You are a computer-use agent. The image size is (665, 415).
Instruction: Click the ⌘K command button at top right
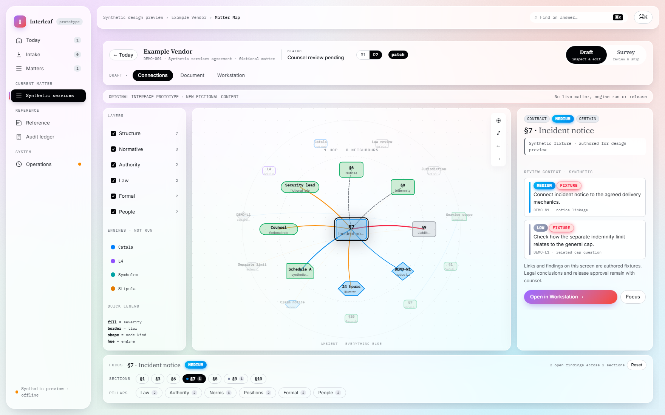pos(643,17)
